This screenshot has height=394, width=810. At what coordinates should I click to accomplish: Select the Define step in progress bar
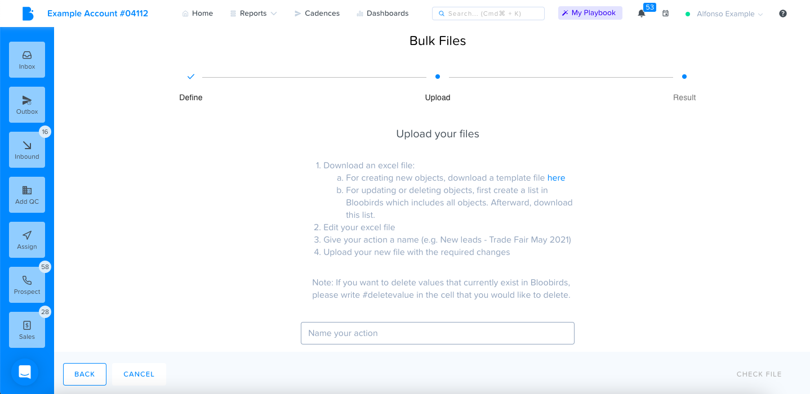(191, 86)
